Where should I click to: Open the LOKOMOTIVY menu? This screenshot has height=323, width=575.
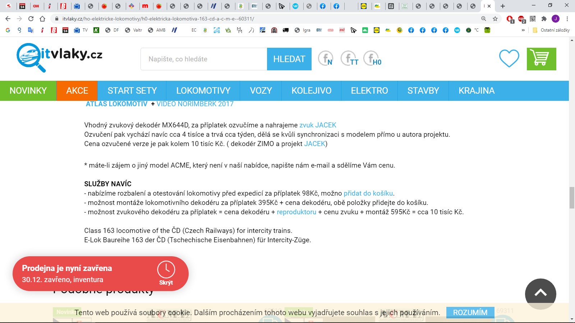tap(203, 91)
